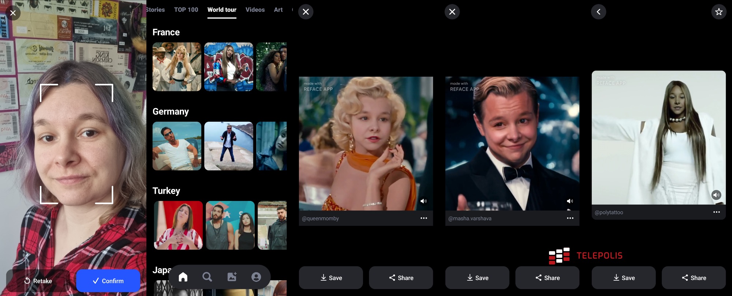Mute sound on the @queenmomby video

[x=423, y=201]
